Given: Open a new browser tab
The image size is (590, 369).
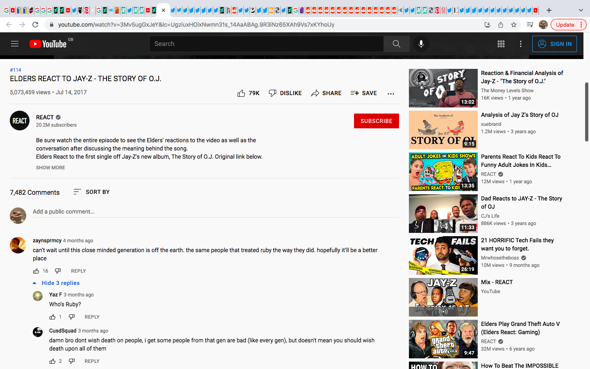Looking at the screenshot, I should (549, 10).
